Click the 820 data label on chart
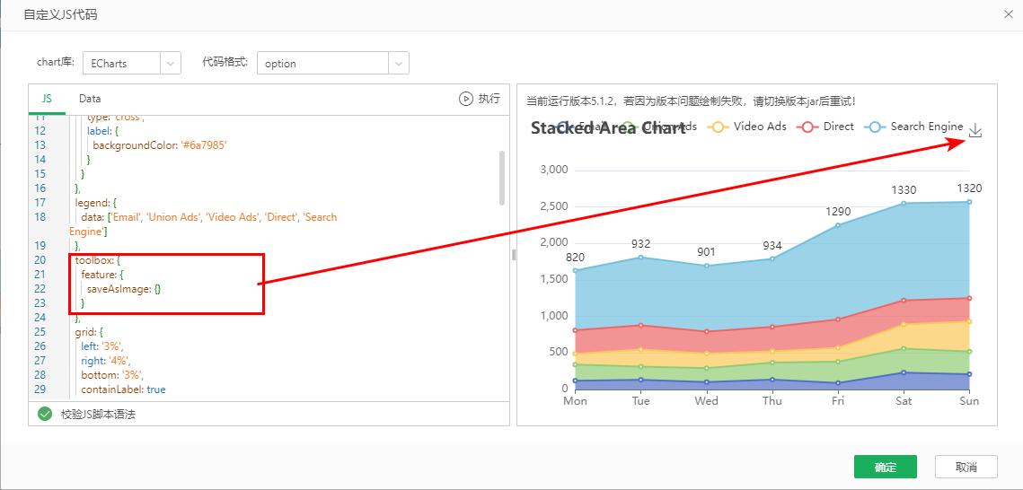1023x490 pixels. coord(576,258)
